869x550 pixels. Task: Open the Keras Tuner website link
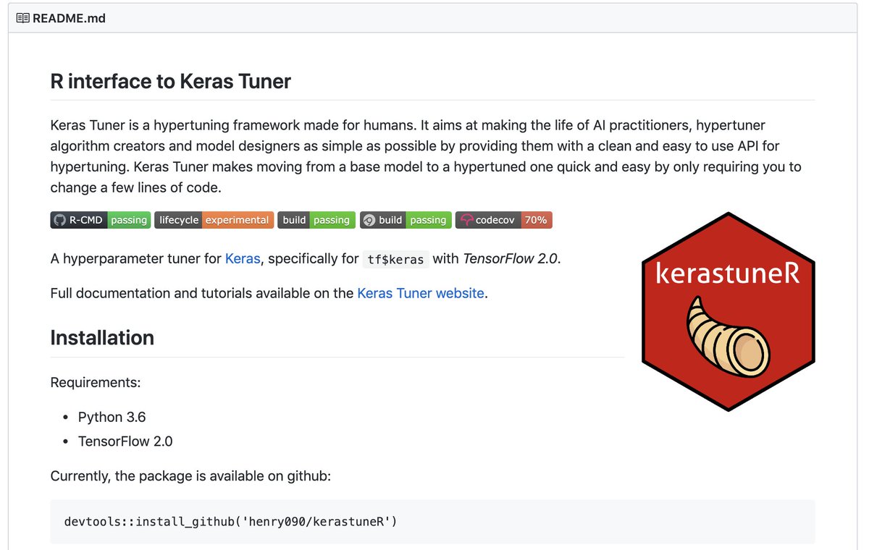(x=421, y=294)
